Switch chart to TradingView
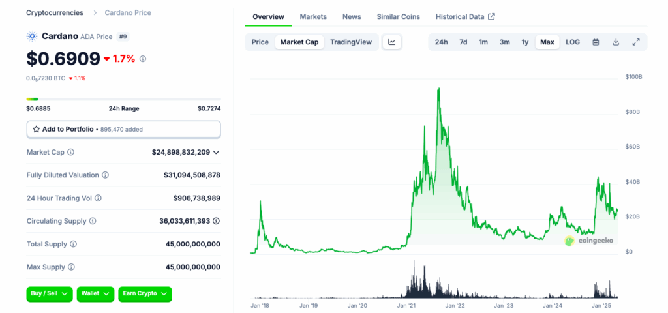The width and height of the screenshot is (668, 313). 351,42
